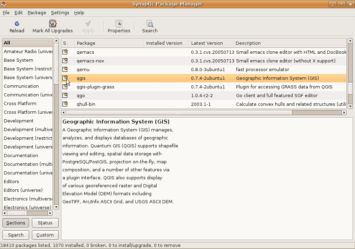Click the Reload toolbar icon

(x=17, y=24)
